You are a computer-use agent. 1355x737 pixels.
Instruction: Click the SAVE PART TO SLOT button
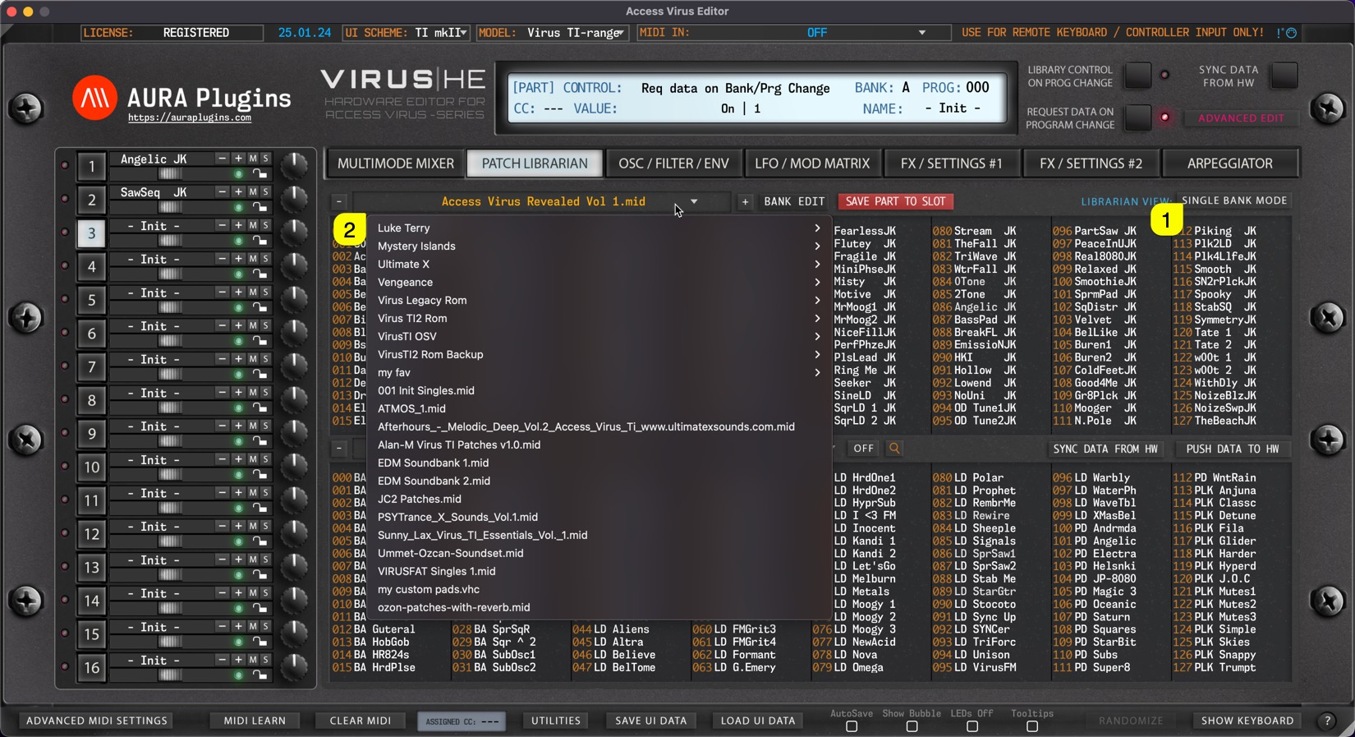tap(895, 201)
